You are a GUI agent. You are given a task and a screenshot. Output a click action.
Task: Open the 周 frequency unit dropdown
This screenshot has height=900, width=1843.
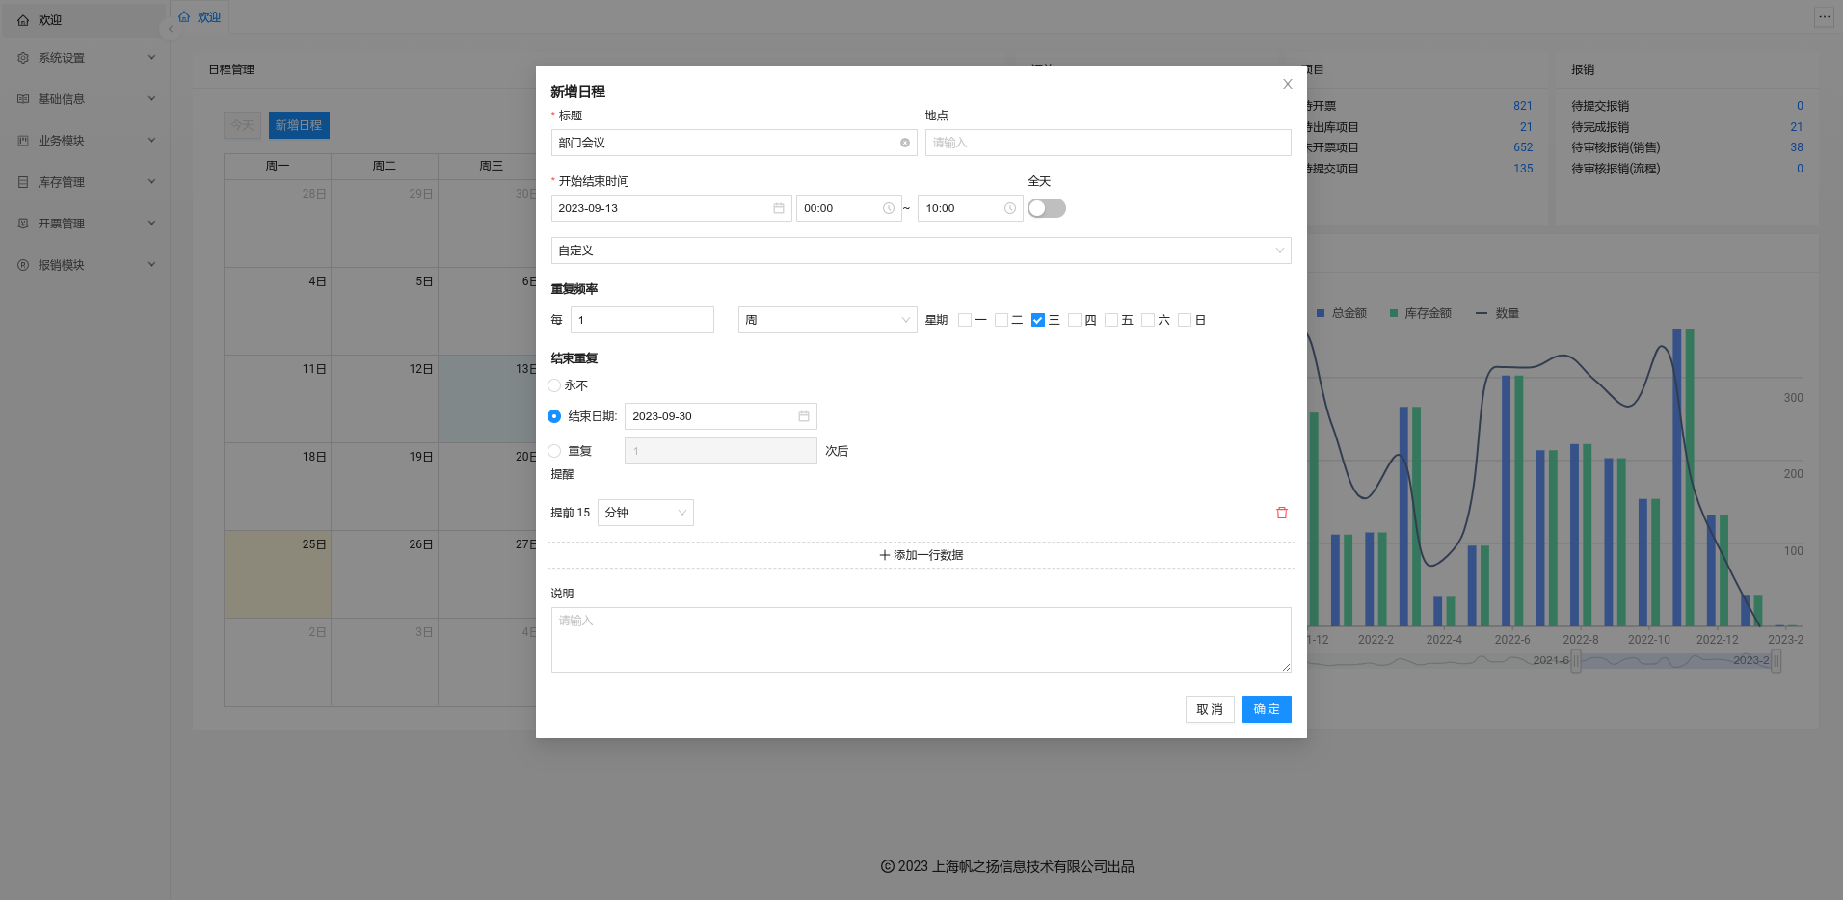828,320
